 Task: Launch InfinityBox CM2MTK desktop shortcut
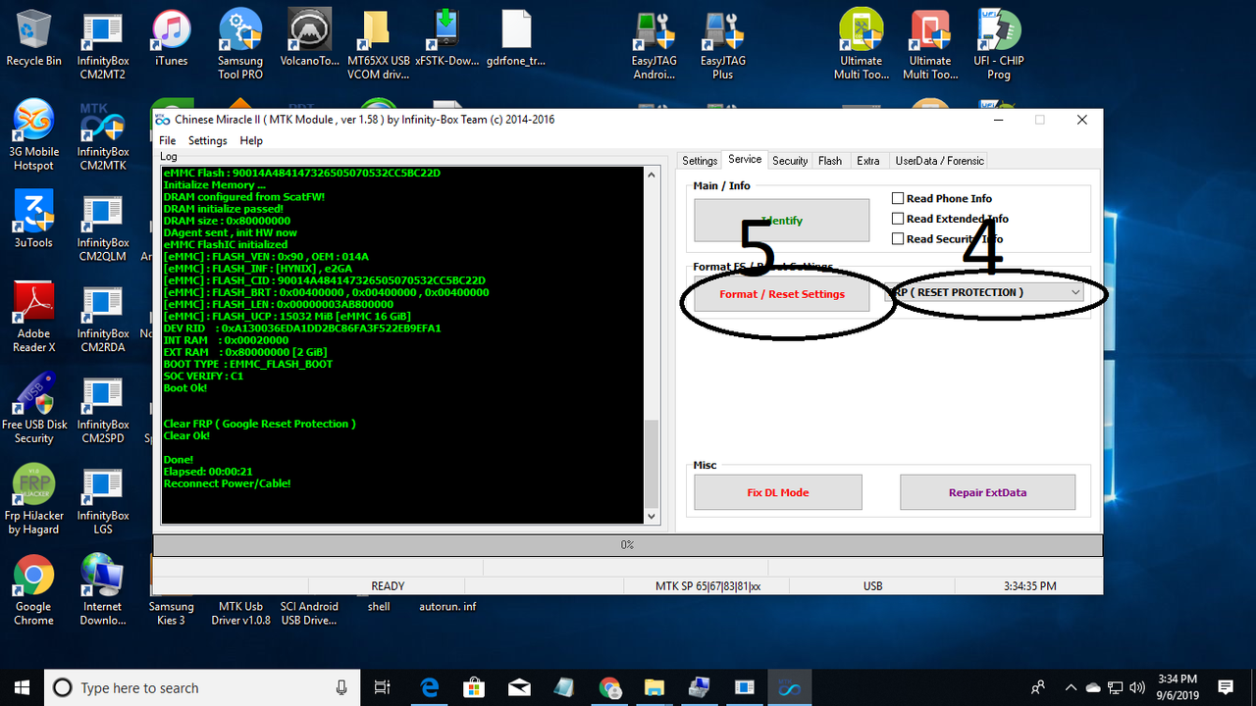tap(103, 135)
